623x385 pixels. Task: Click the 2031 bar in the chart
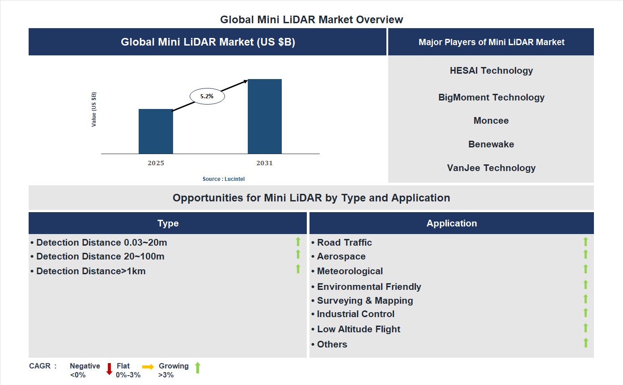(265, 116)
